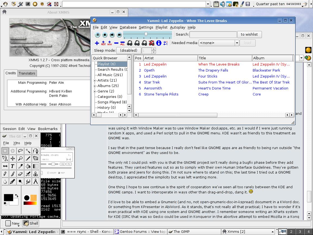This screenshot has width=313, height=235.
Task: Open top panel command field dropdown arrow
Action: tap(208, 4)
